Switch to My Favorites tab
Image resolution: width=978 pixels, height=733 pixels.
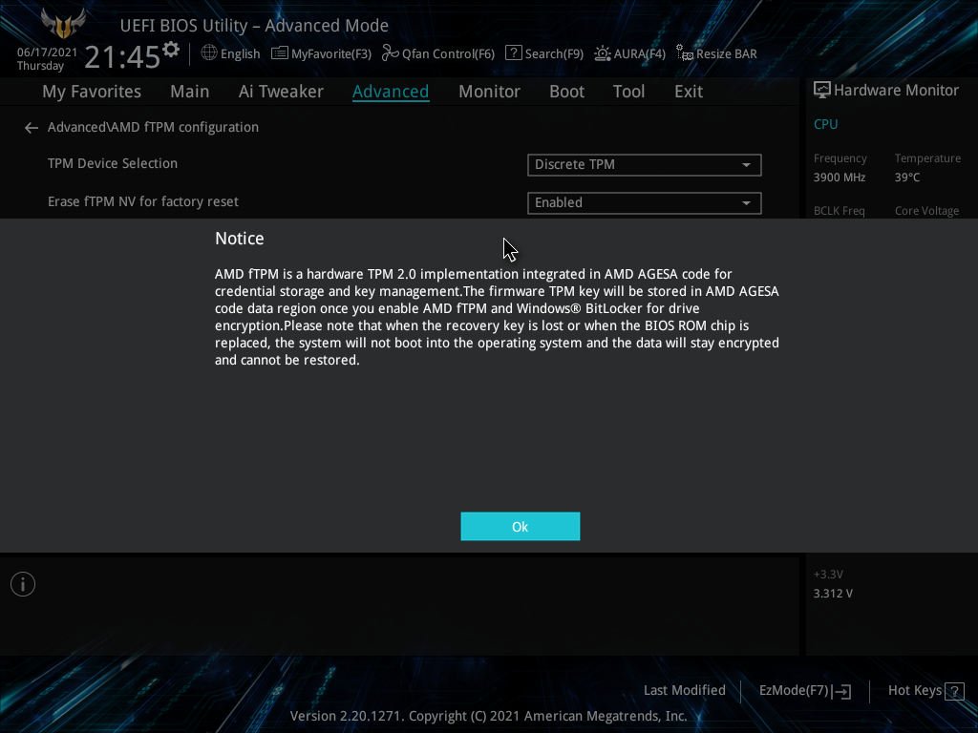[92, 92]
